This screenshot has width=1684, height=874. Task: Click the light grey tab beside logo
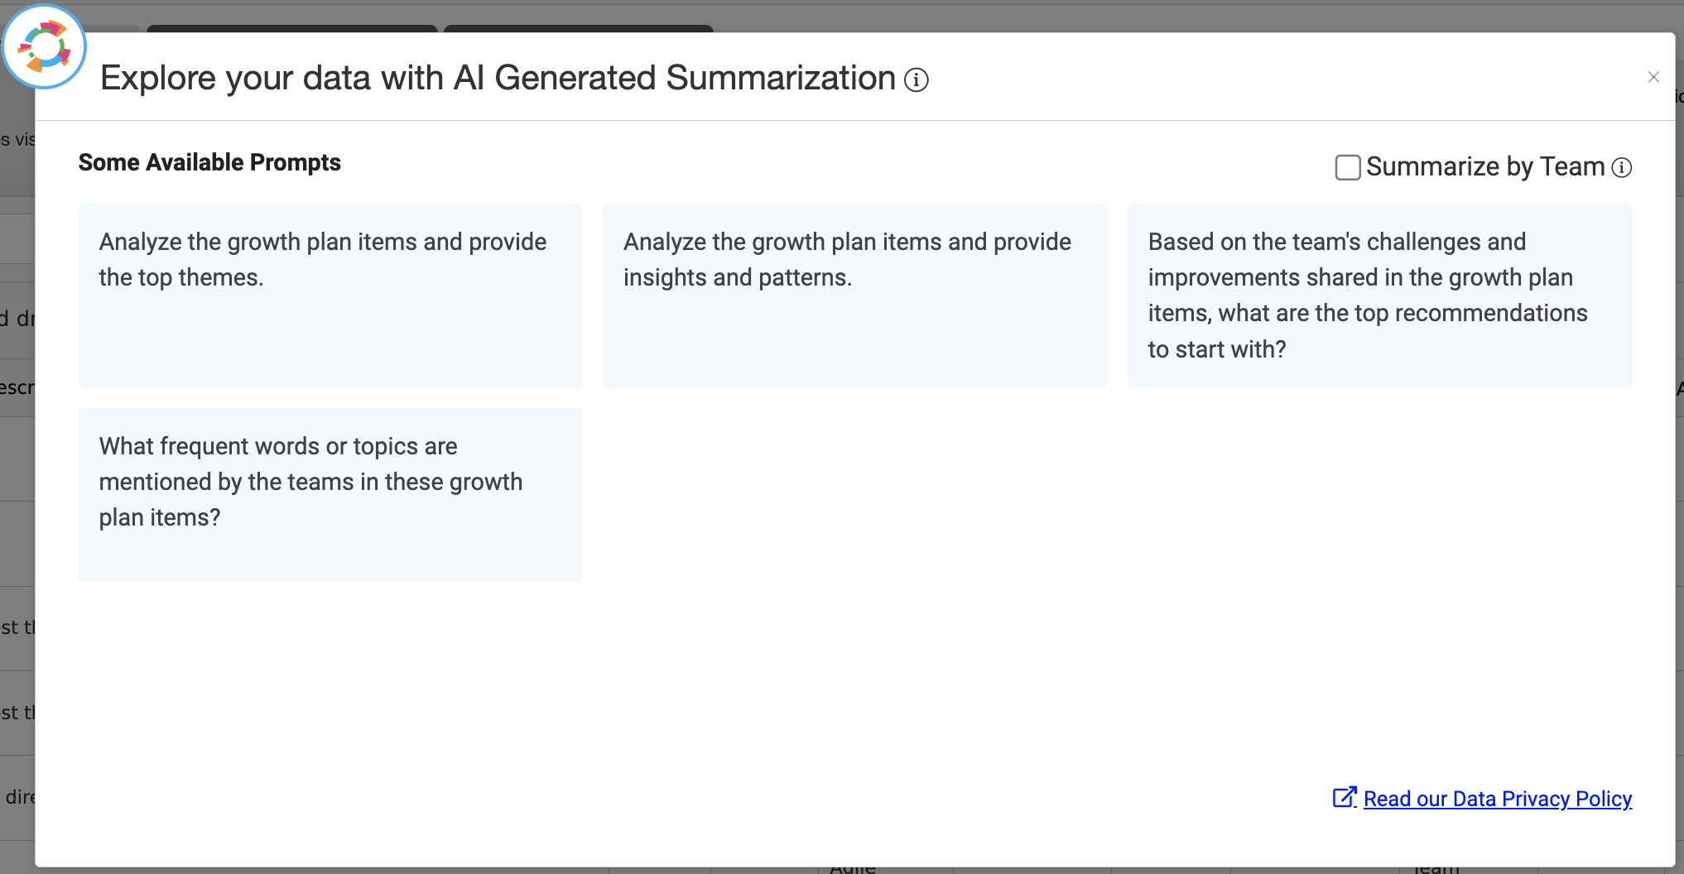(113, 29)
